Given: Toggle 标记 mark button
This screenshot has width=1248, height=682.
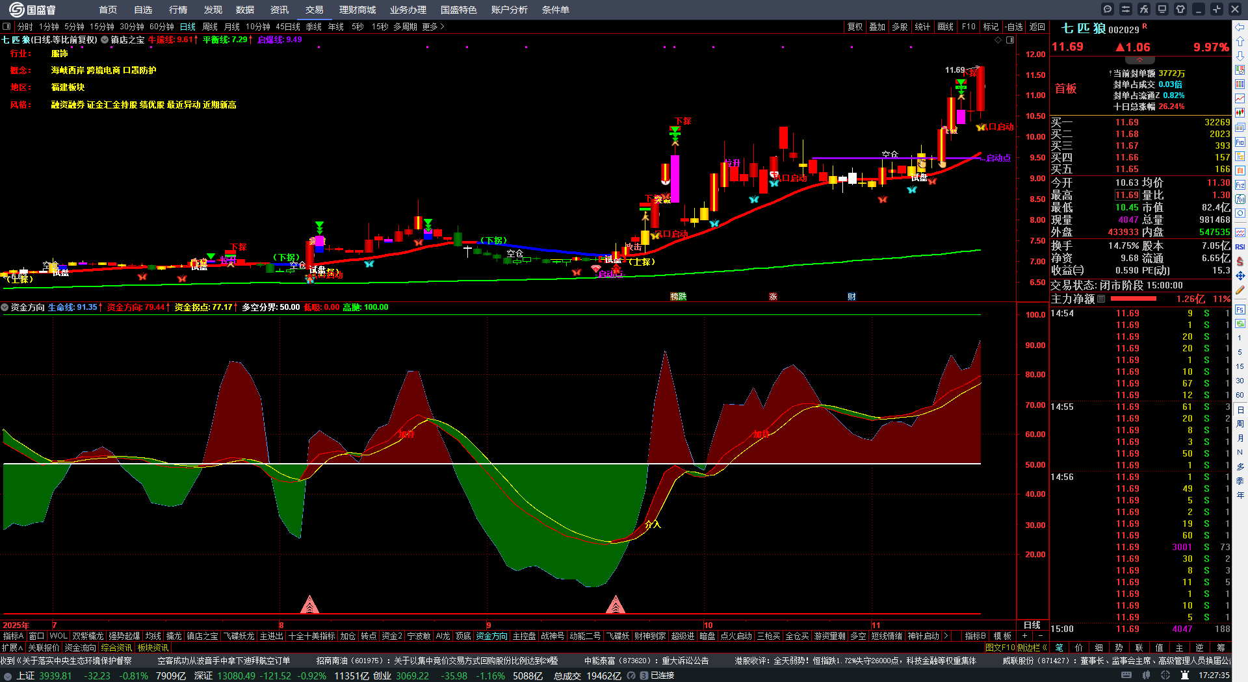Looking at the screenshot, I should coord(991,27).
